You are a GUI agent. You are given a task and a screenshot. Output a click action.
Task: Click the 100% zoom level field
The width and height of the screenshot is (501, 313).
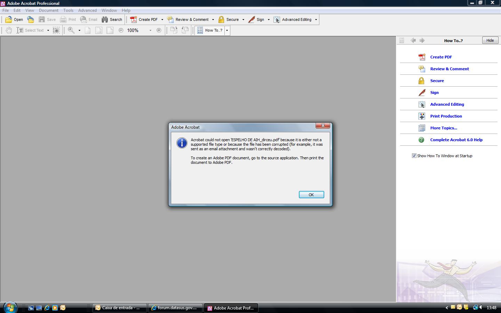[x=137, y=30]
